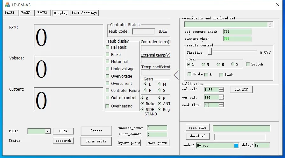Enable the Hall Fault checkbox
Screen dimensions: 285x158
pyautogui.click(x=107, y=47)
